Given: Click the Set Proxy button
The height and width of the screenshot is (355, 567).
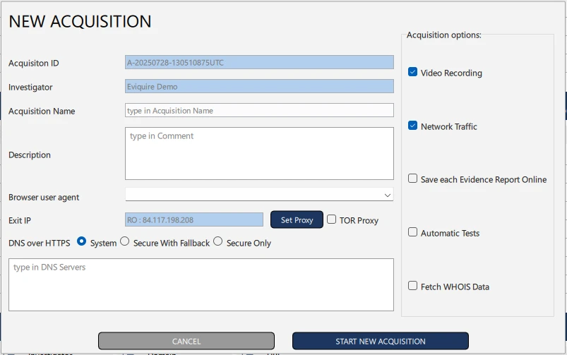Looking at the screenshot, I should tap(297, 219).
